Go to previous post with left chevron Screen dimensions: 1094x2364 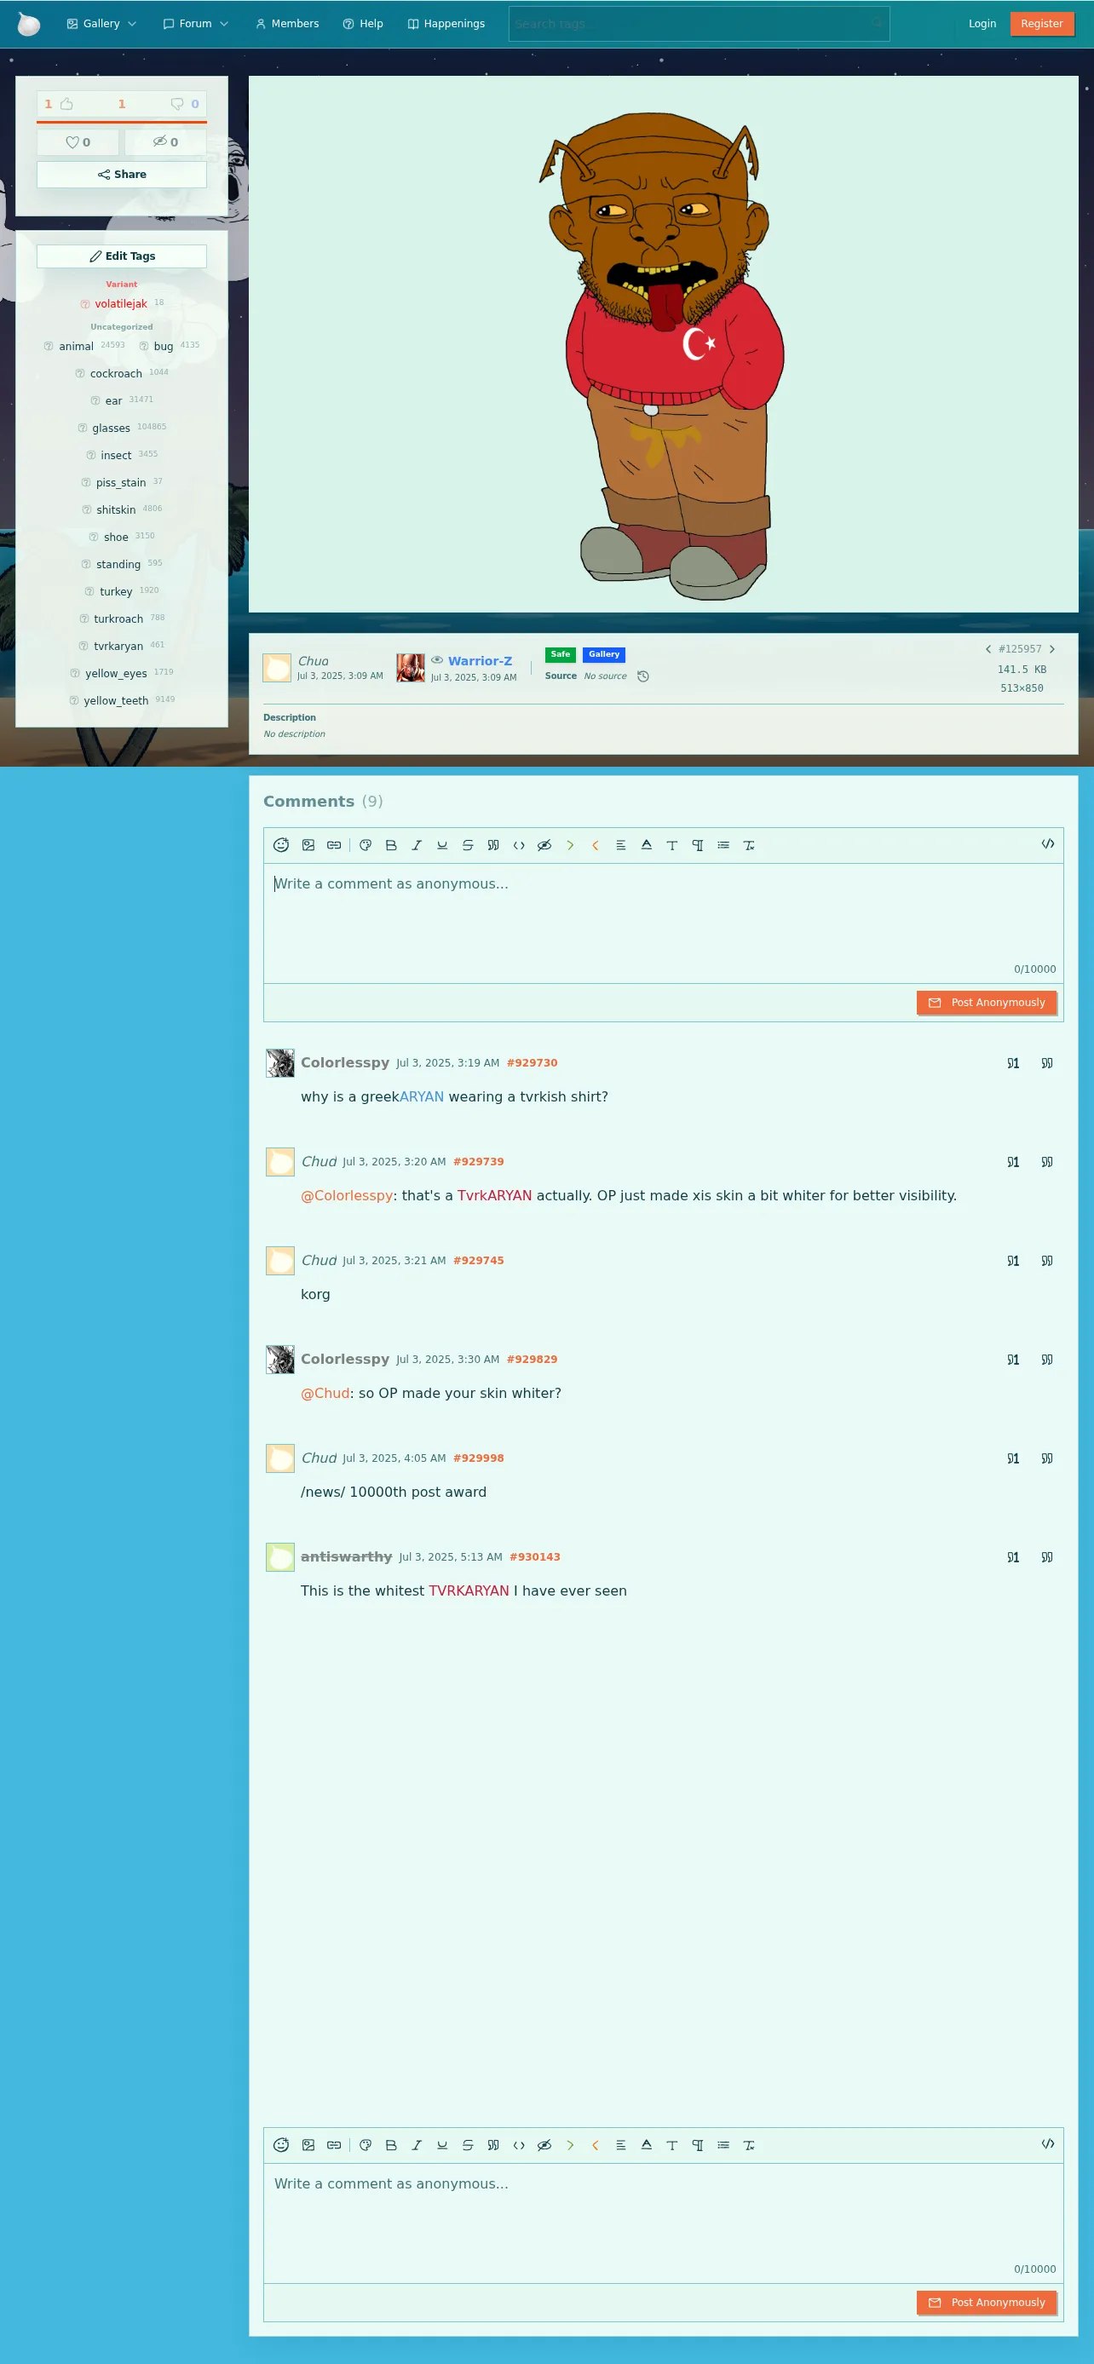pos(987,649)
